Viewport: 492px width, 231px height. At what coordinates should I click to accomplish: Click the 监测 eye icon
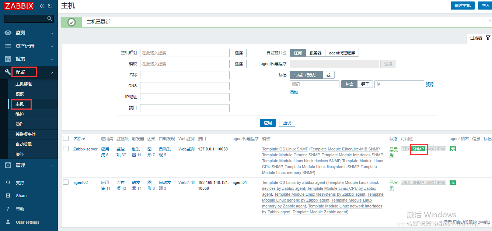click(x=8, y=33)
